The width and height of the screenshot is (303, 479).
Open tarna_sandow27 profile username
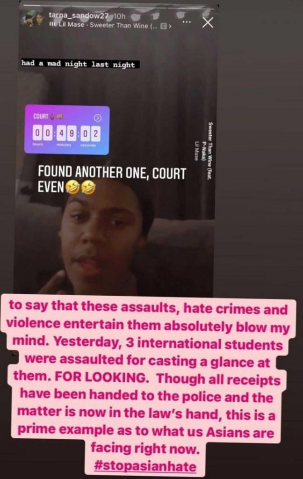pyautogui.click(x=79, y=15)
